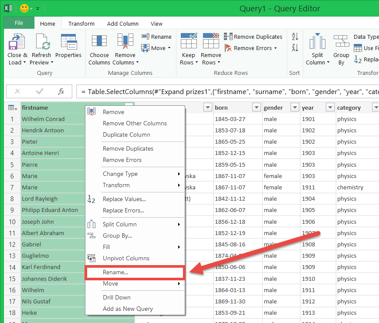Open the Add Column tab
The width and height of the screenshot is (379, 323).
pyautogui.click(x=123, y=24)
